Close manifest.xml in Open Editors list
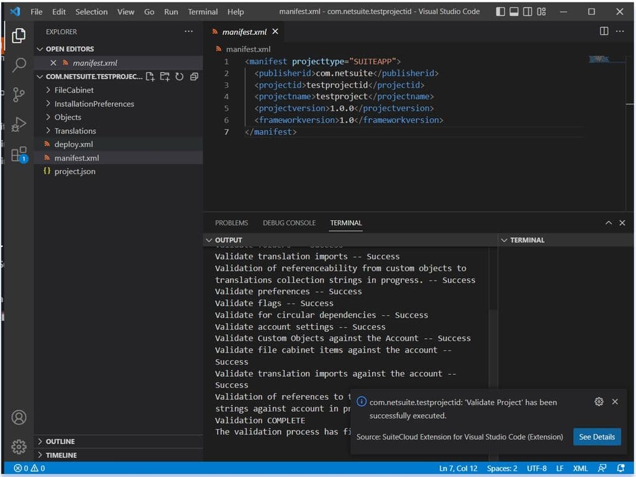Screen dimensions: 636x477 pos(53,63)
